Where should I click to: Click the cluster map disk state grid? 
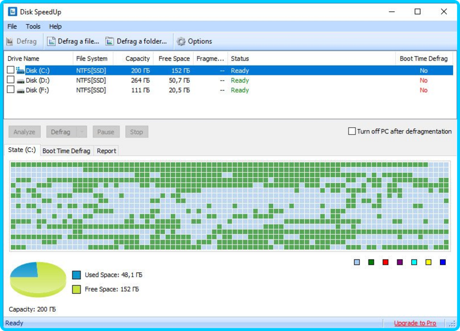pyautogui.click(x=229, y=206)
